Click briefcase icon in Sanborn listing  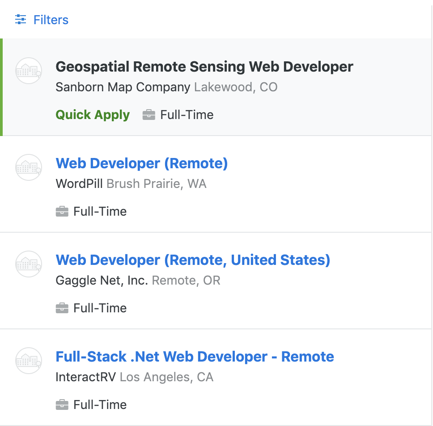(149, 115)
